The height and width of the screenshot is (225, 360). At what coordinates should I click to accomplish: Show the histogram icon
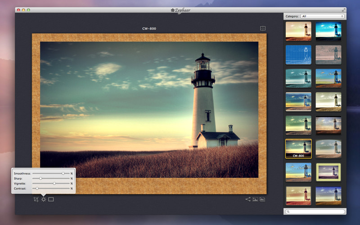tap(262, 199)
